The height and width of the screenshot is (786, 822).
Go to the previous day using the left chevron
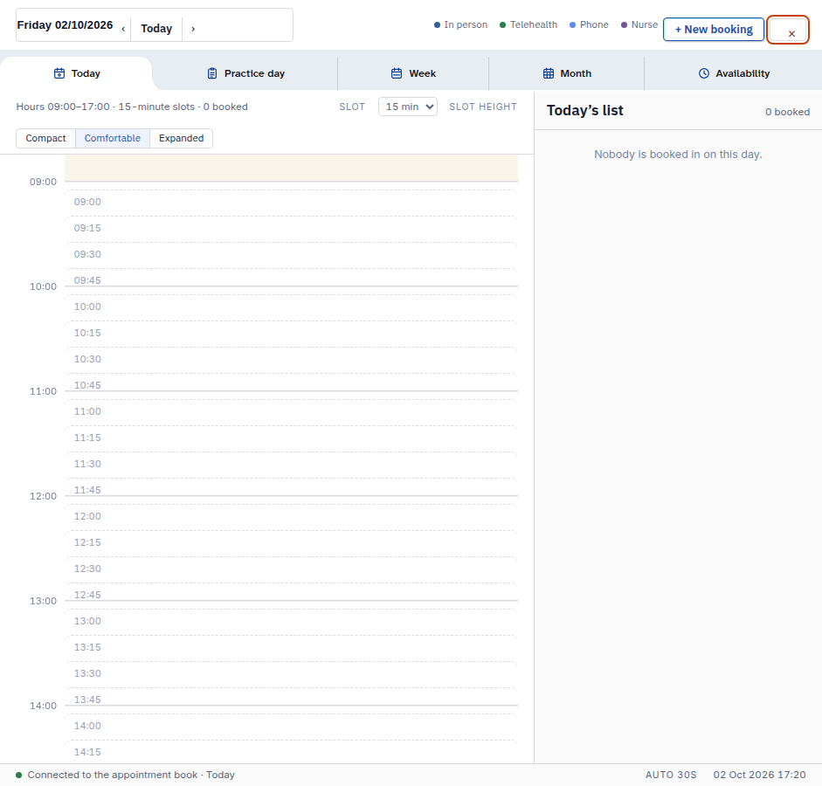[x=123, y=29]
